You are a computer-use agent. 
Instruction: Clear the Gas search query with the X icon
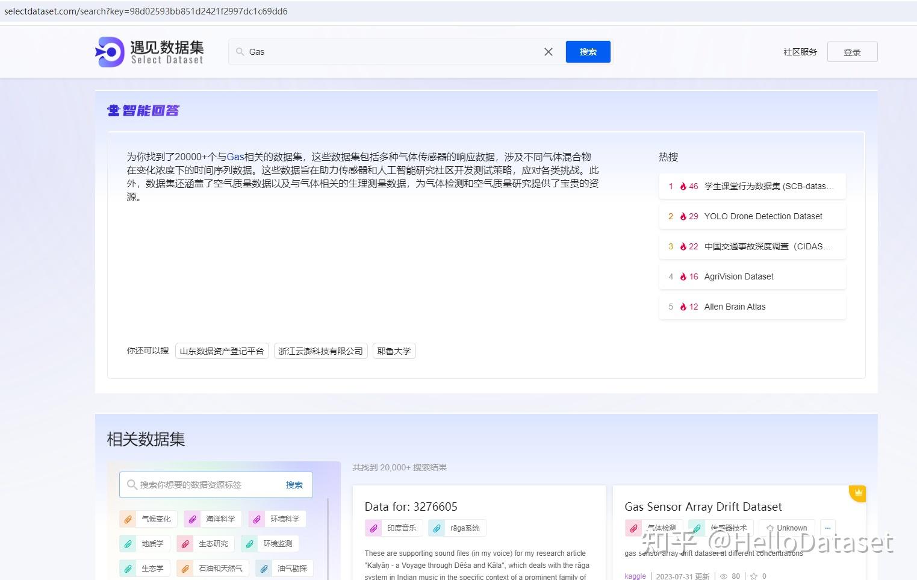tap(548, 52)
